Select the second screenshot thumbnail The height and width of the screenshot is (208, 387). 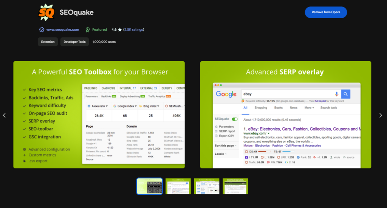click(x=178, y=186)
